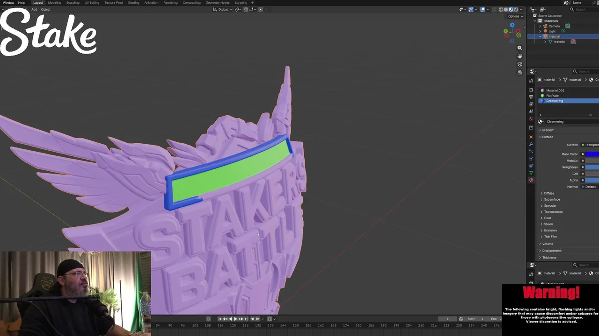This screenshot has width=599, height=336.
Task: Open the green Object Data tab icon
Action: [x=531, y=173]
